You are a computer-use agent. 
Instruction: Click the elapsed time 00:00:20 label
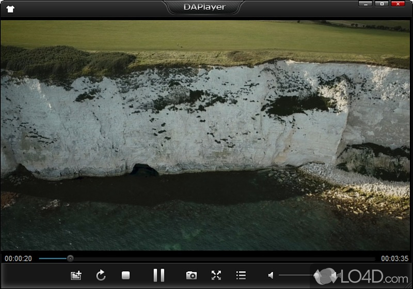pyautogui.click(x=18, y=259)
